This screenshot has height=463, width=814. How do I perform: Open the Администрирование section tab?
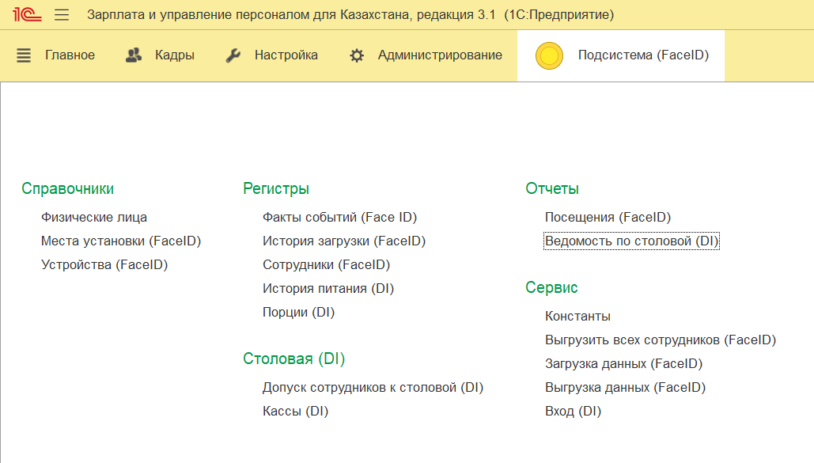(439, 55)
